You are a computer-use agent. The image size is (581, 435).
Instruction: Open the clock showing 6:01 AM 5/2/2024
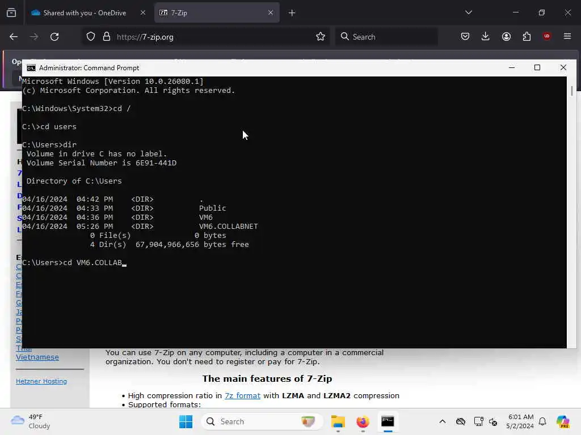(520, 421)
